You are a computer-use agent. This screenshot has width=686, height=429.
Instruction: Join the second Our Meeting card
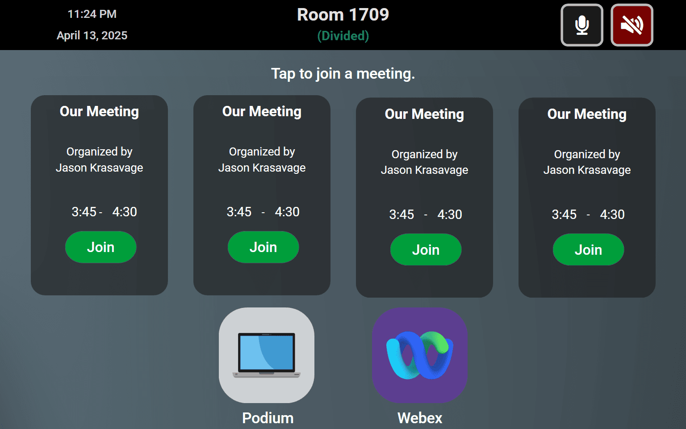(x=264, y=247)
